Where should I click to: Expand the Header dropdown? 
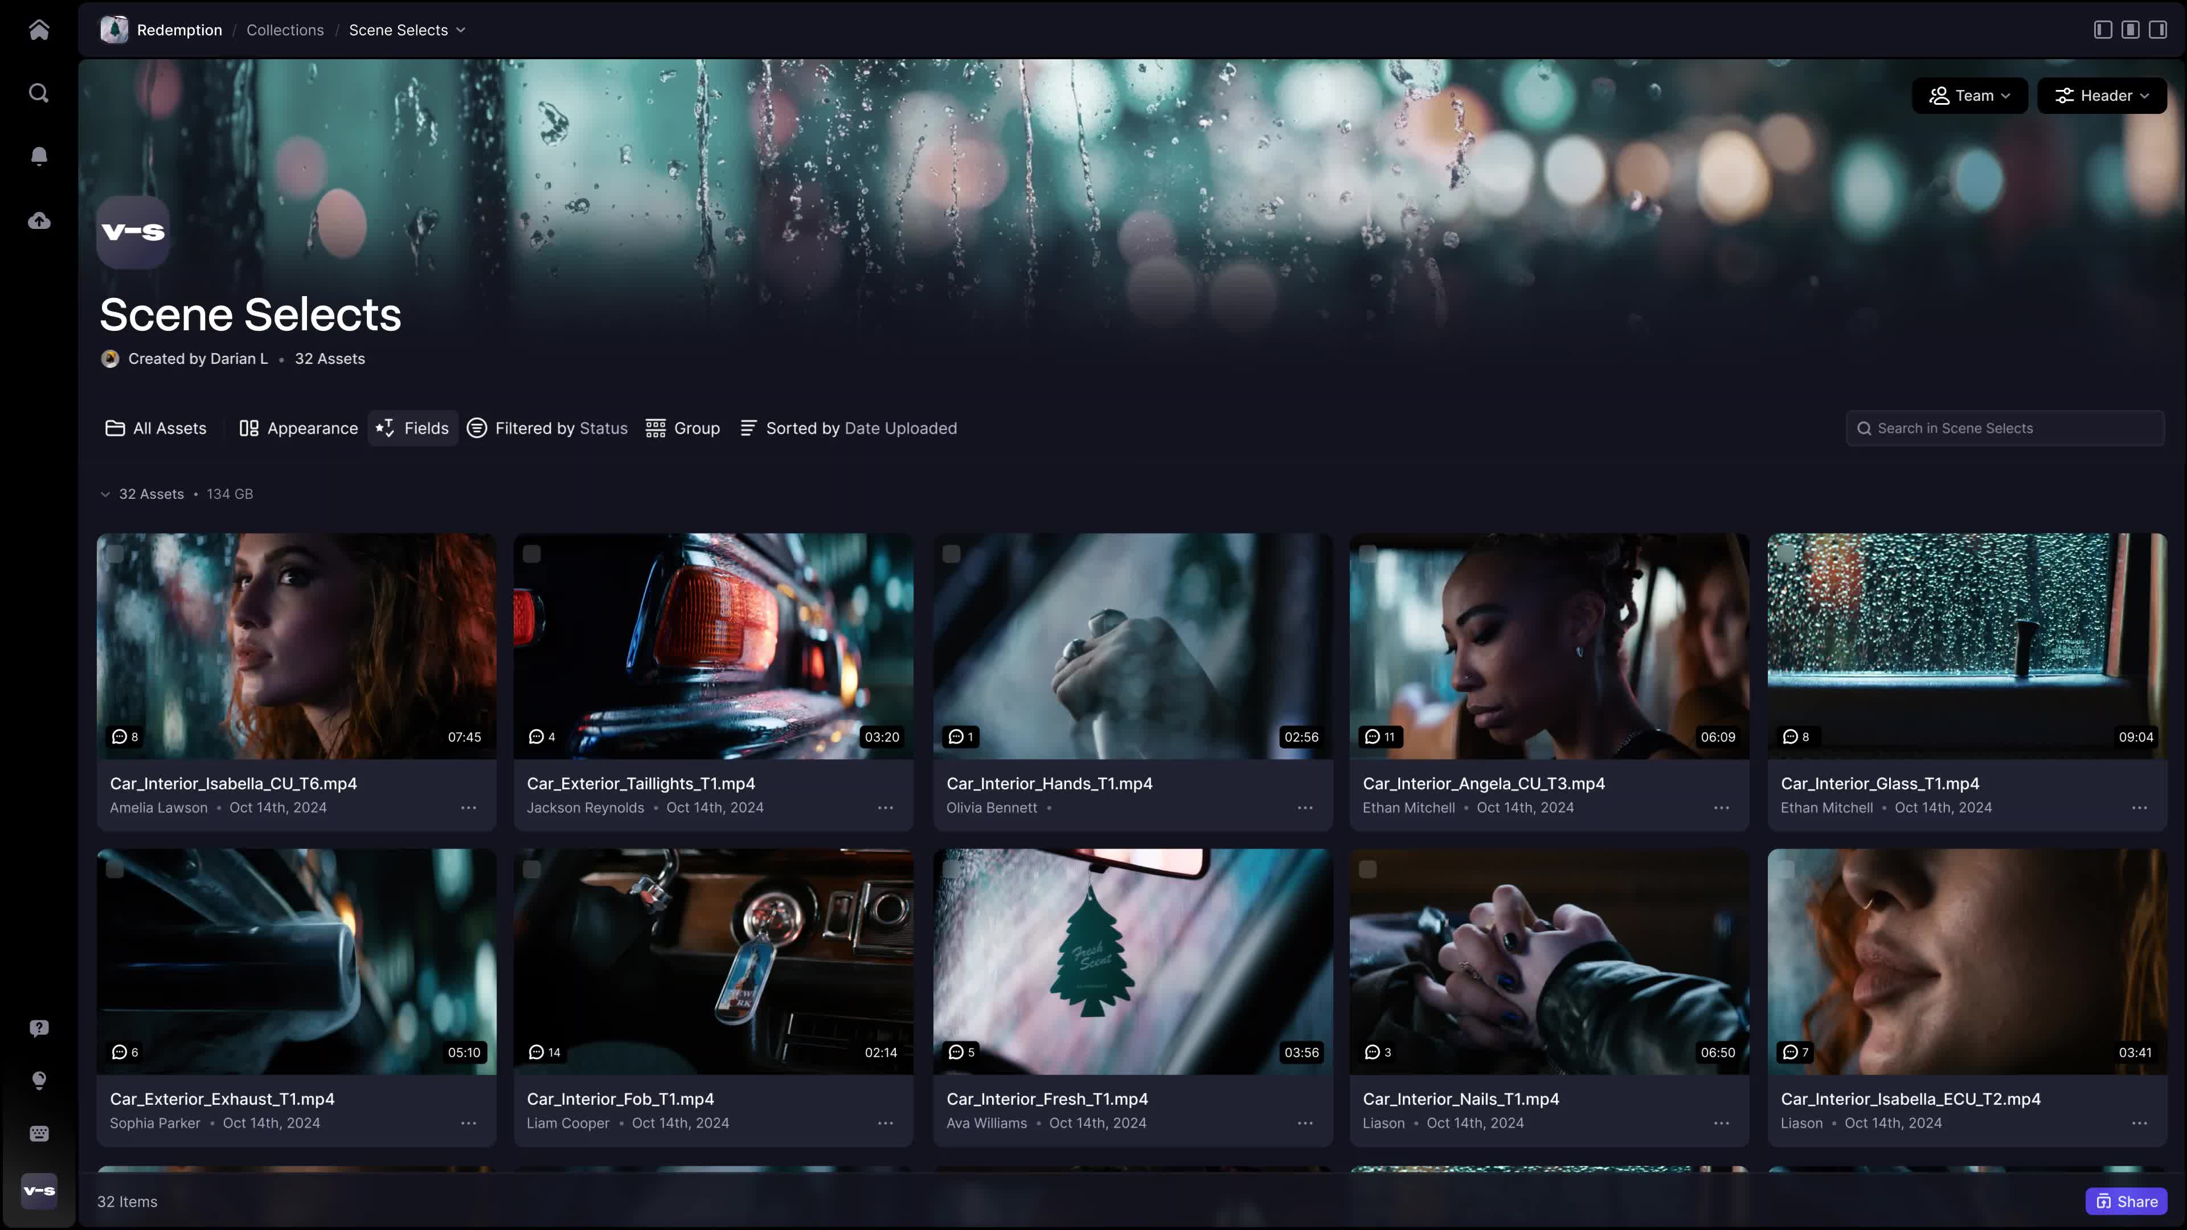[2101, 96]
